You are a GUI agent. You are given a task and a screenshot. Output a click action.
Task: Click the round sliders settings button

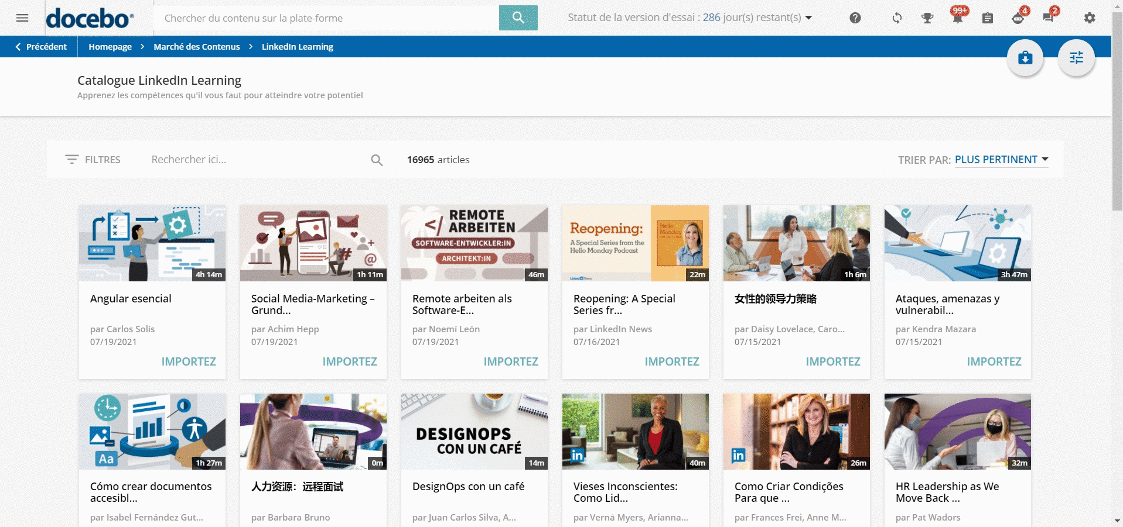tap(1076, 57)
